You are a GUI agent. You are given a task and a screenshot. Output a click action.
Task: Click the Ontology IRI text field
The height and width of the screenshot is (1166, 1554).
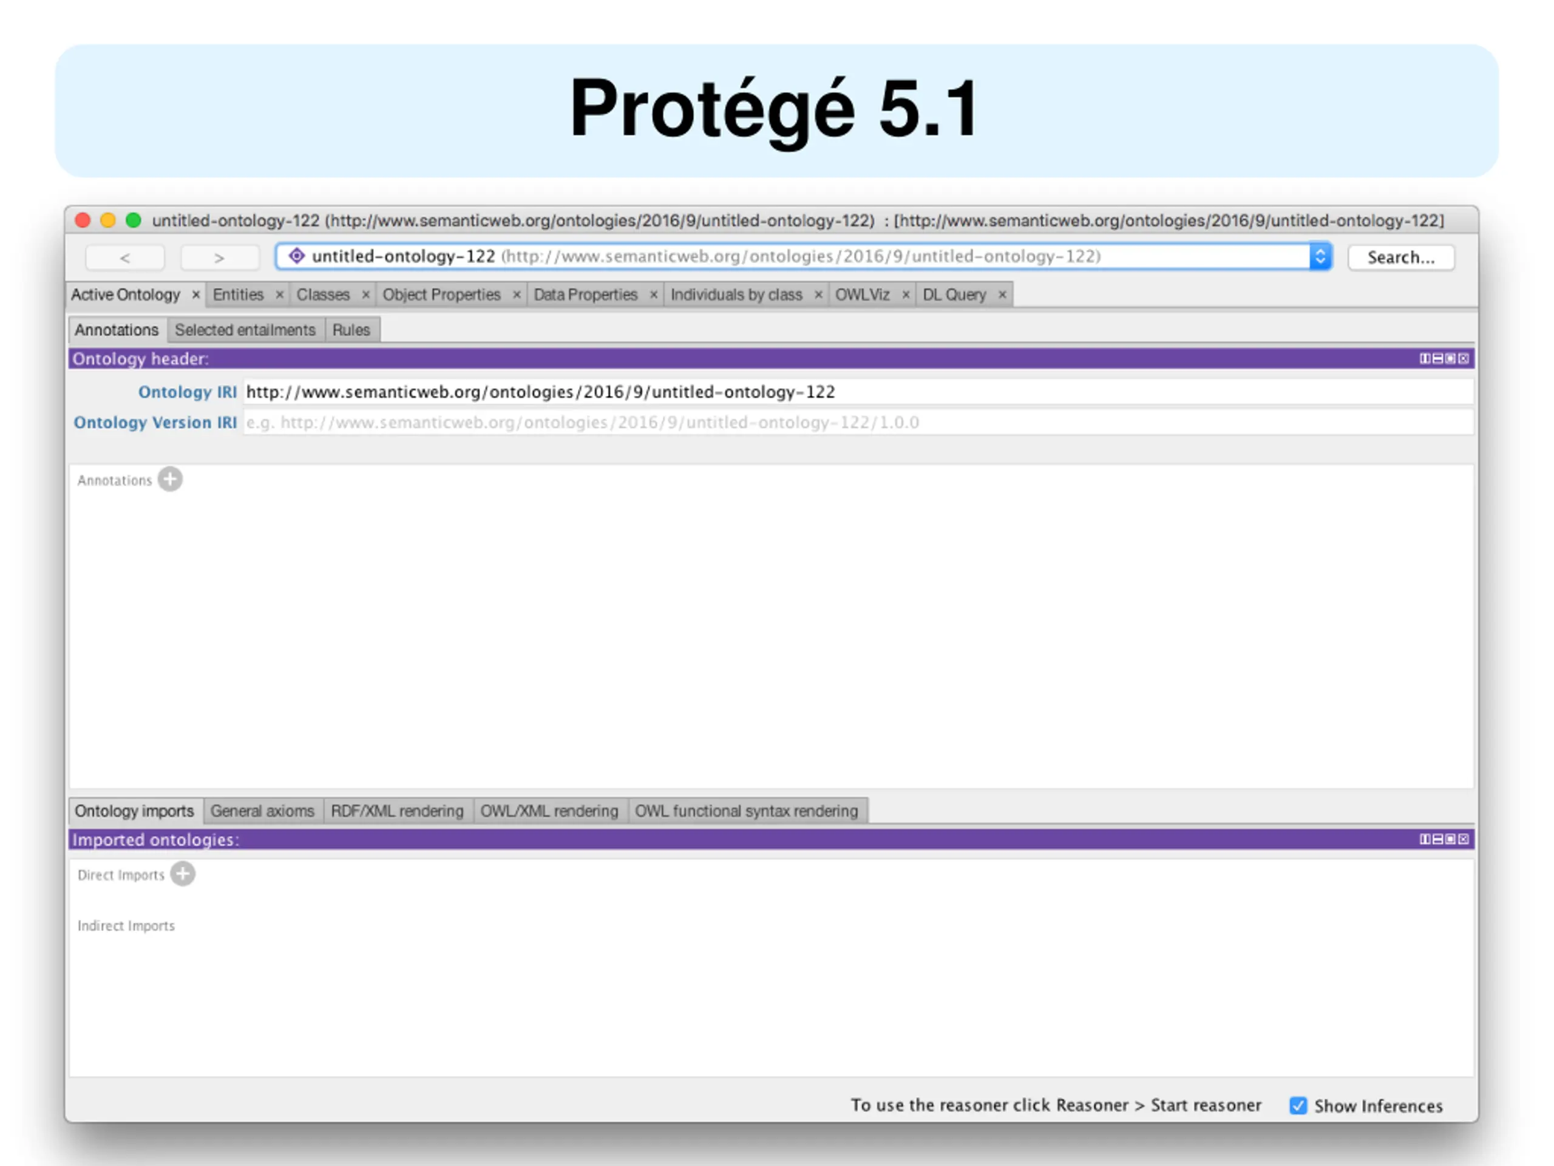click(858, 392)
